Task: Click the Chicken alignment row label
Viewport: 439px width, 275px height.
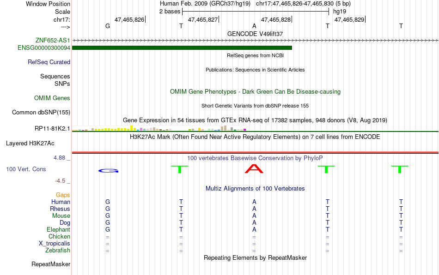Action: point(59,236)
